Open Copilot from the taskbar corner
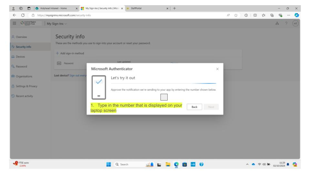The height and width of the screenshot is (174, 310). (x=295, y=164)
